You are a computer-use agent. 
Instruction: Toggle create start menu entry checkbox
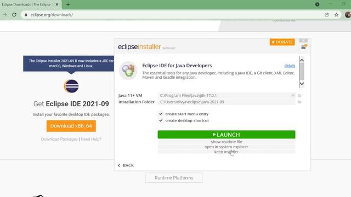tap(161, 114)
